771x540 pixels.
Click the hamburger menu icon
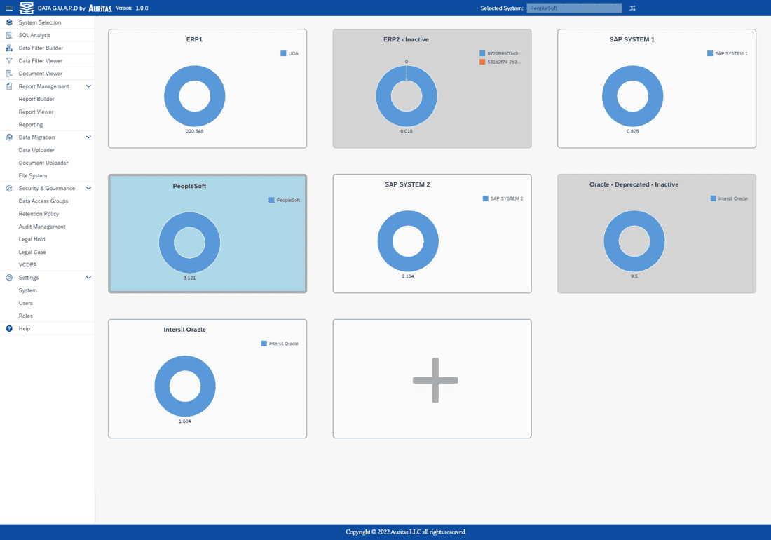[9, 8]
